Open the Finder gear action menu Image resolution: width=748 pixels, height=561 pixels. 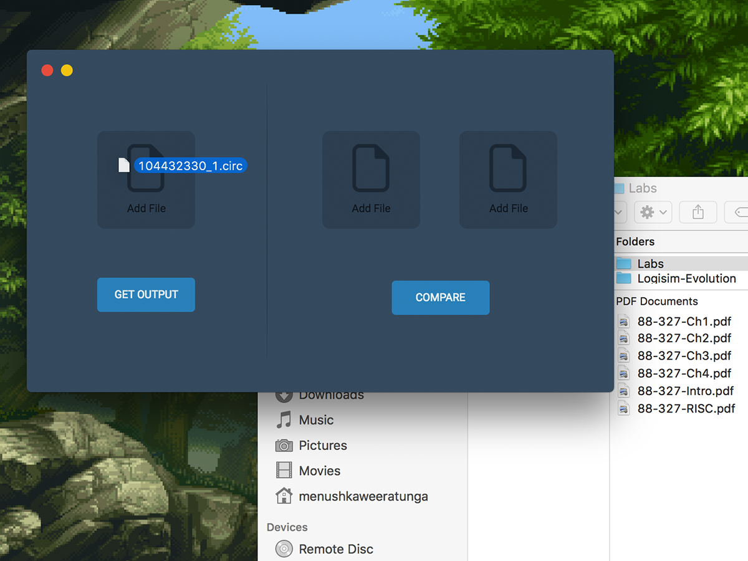click(x=653, y=213)
